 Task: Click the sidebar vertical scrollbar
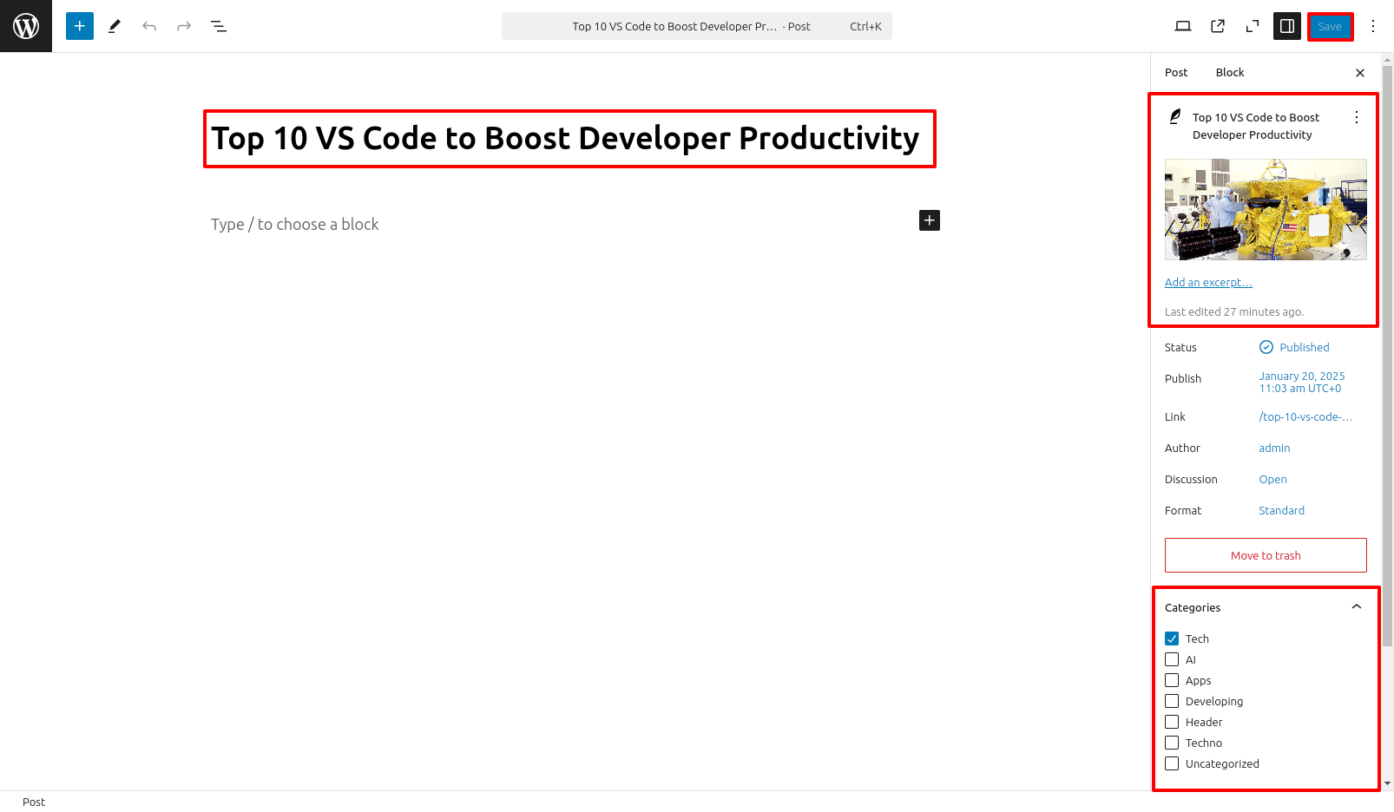point(1387,356)
